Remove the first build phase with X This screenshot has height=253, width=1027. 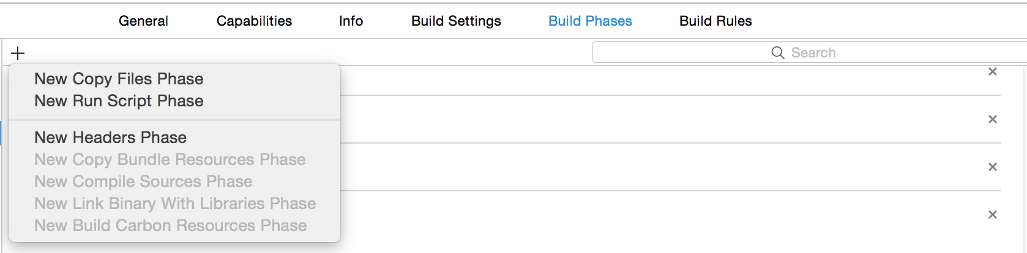[x=993, y=71]
